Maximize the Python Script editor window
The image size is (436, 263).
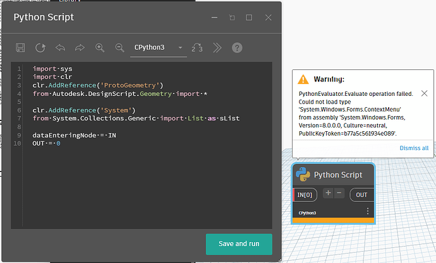tap(249, 18)
